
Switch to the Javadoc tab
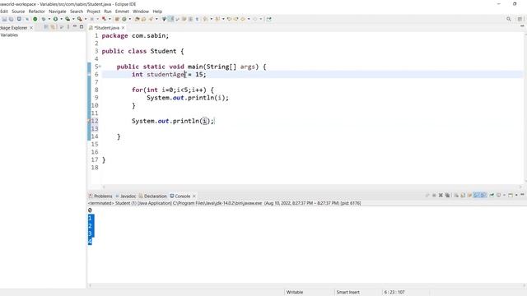click(x=126, y=196)
